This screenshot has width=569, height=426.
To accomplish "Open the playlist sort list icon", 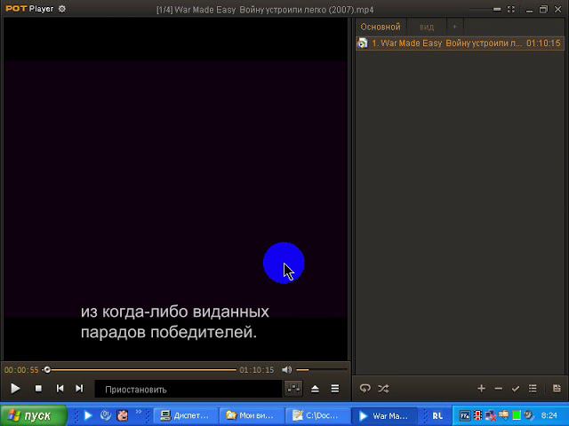I will tap(533, 389).
